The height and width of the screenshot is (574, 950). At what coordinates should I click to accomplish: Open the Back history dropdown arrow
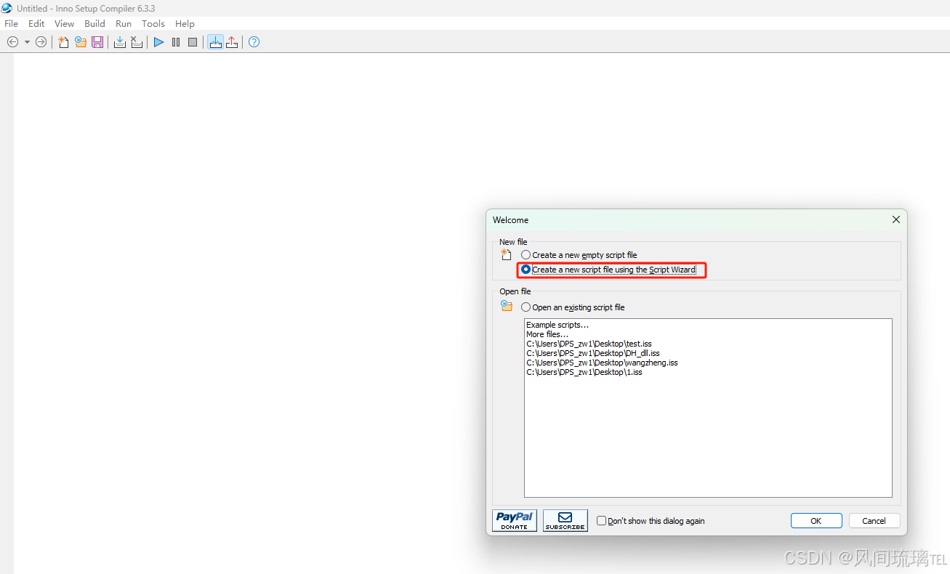point(27,42)
